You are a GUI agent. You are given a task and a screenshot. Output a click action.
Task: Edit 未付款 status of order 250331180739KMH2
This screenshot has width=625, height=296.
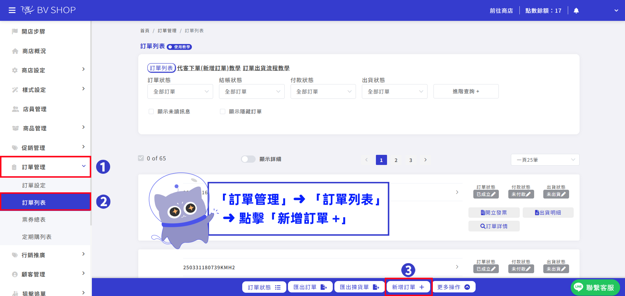coord(521,269)
